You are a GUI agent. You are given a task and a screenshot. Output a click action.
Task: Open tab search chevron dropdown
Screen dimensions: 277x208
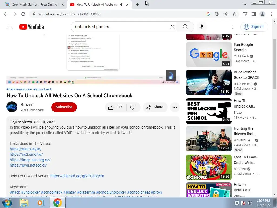tap(245, 5)
